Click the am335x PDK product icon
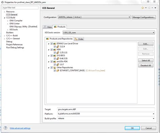The height and width of the screenshot is (133, 160). coord(55,62)
